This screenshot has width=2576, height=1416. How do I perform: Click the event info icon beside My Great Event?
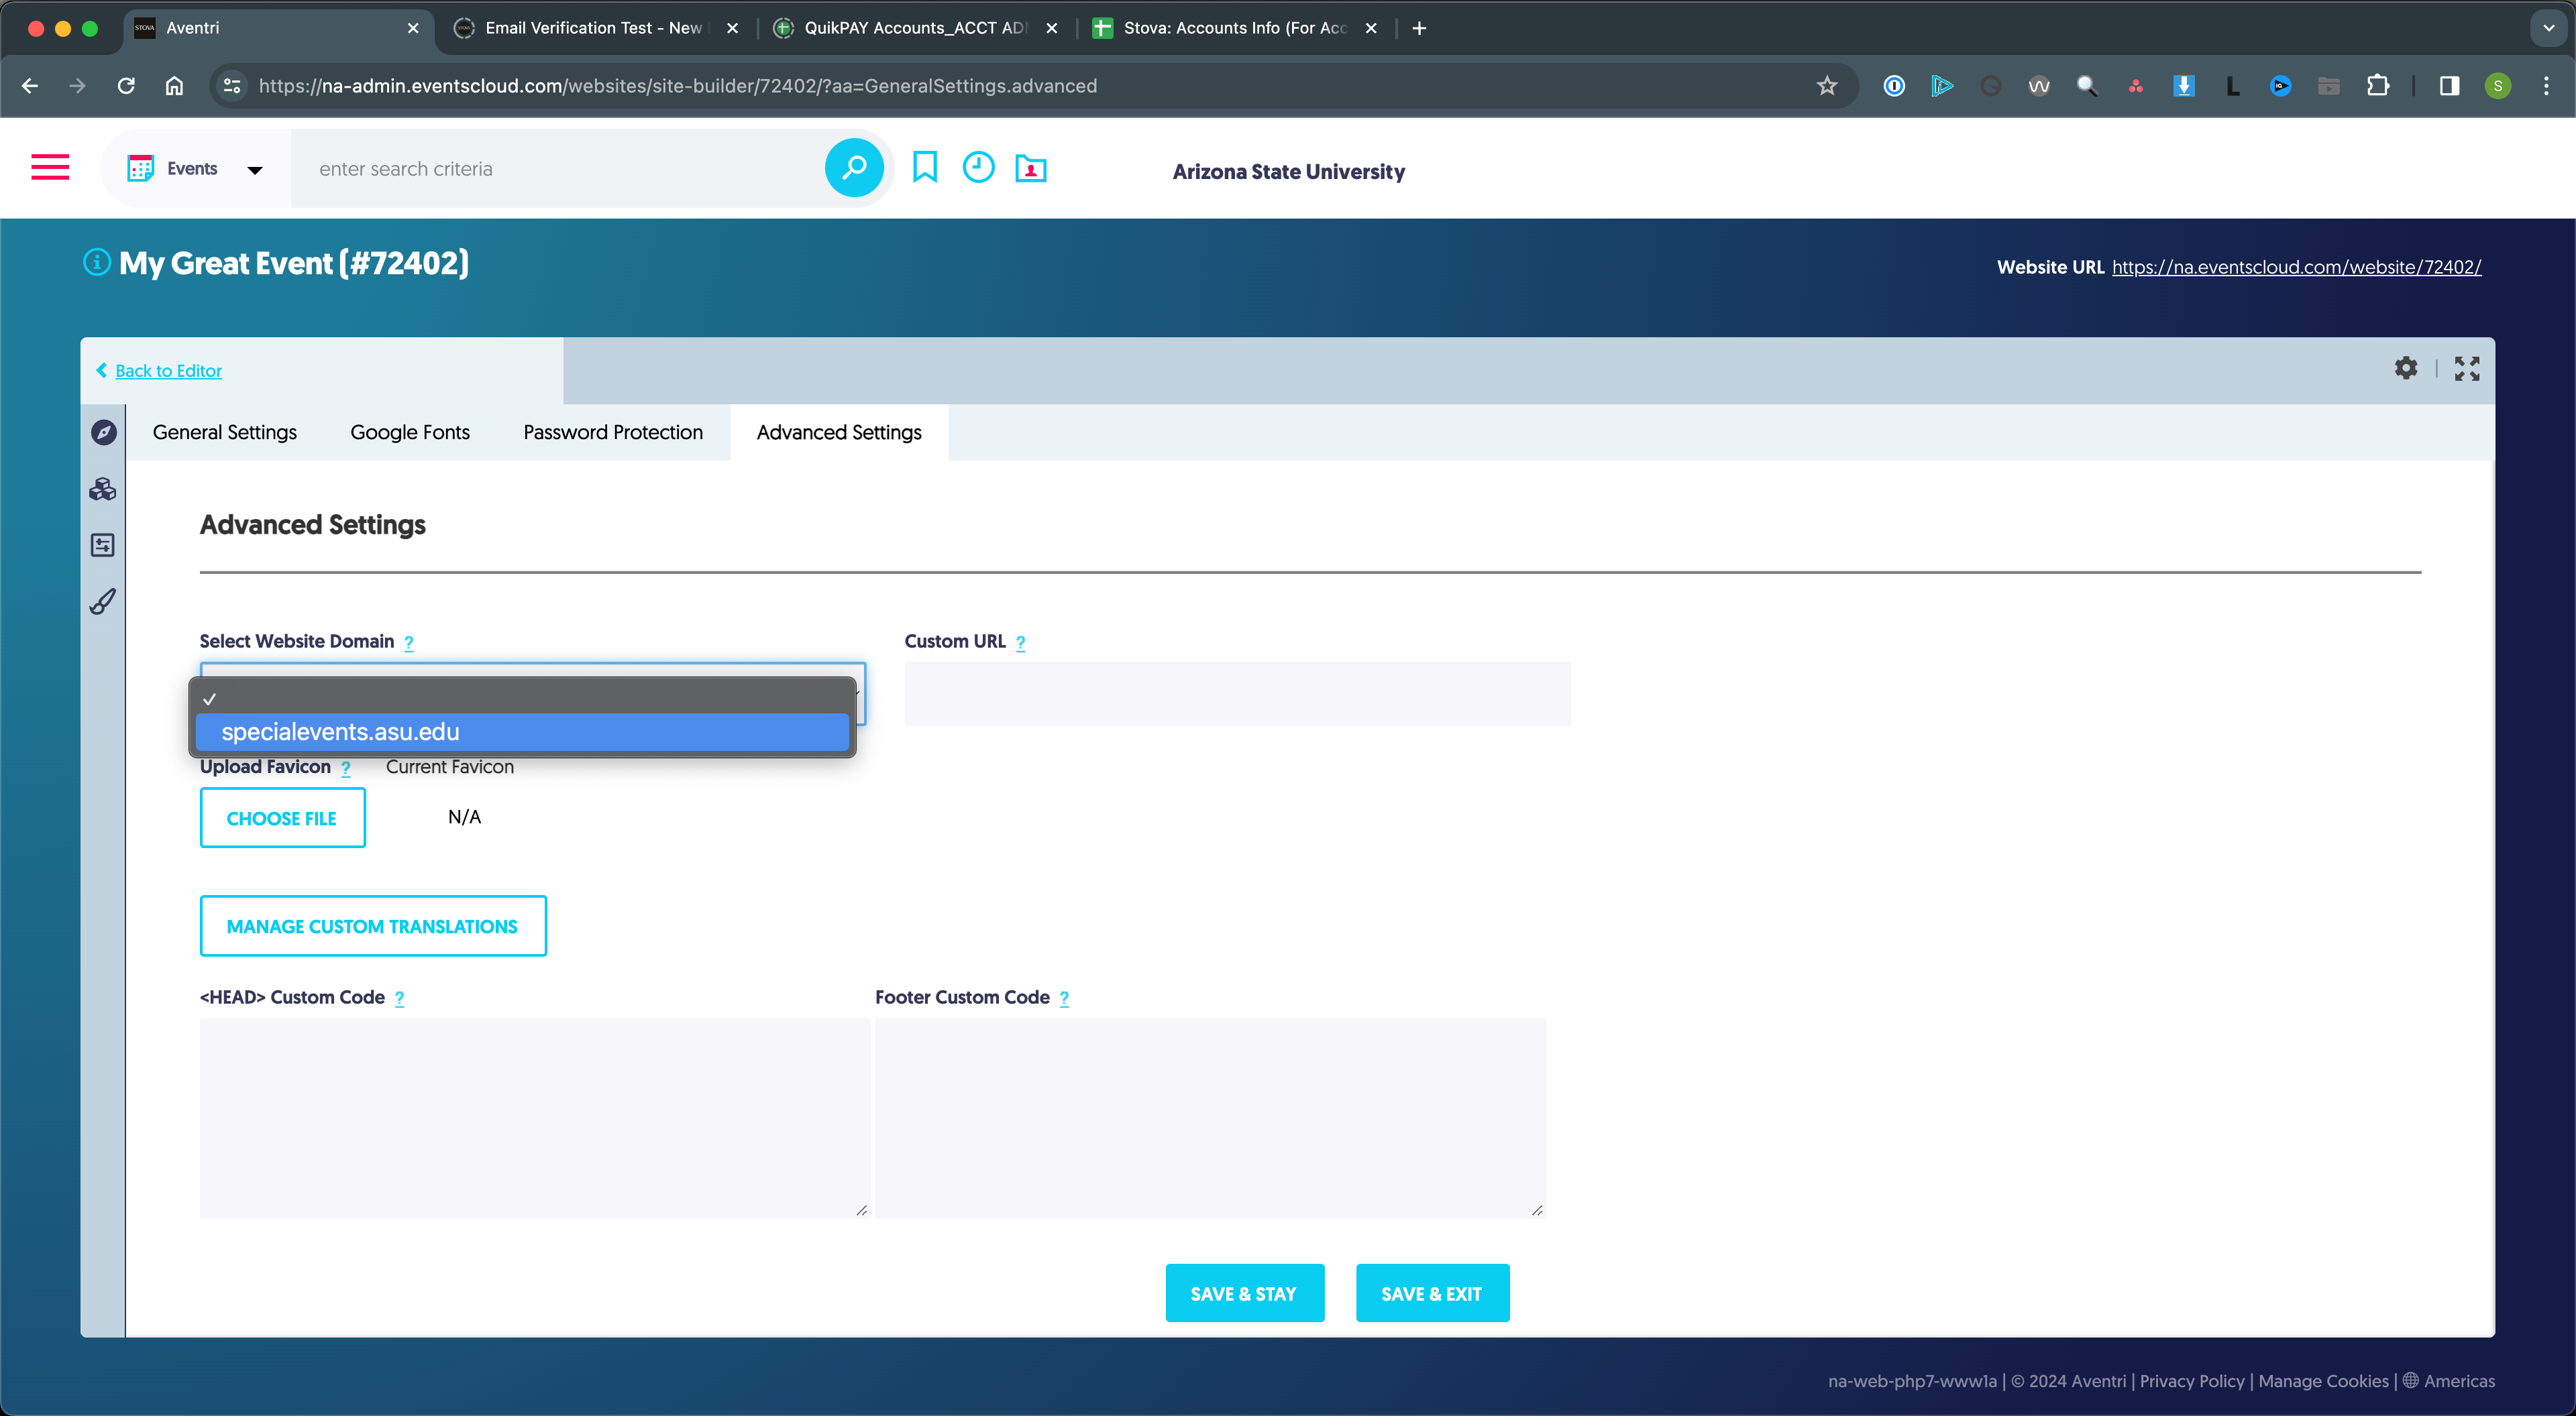tap(96, 263)
